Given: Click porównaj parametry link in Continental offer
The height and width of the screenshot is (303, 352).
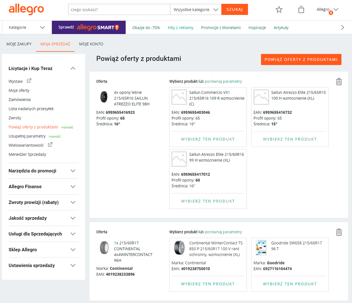Looking at the screenshot, I should coord(223,232).
